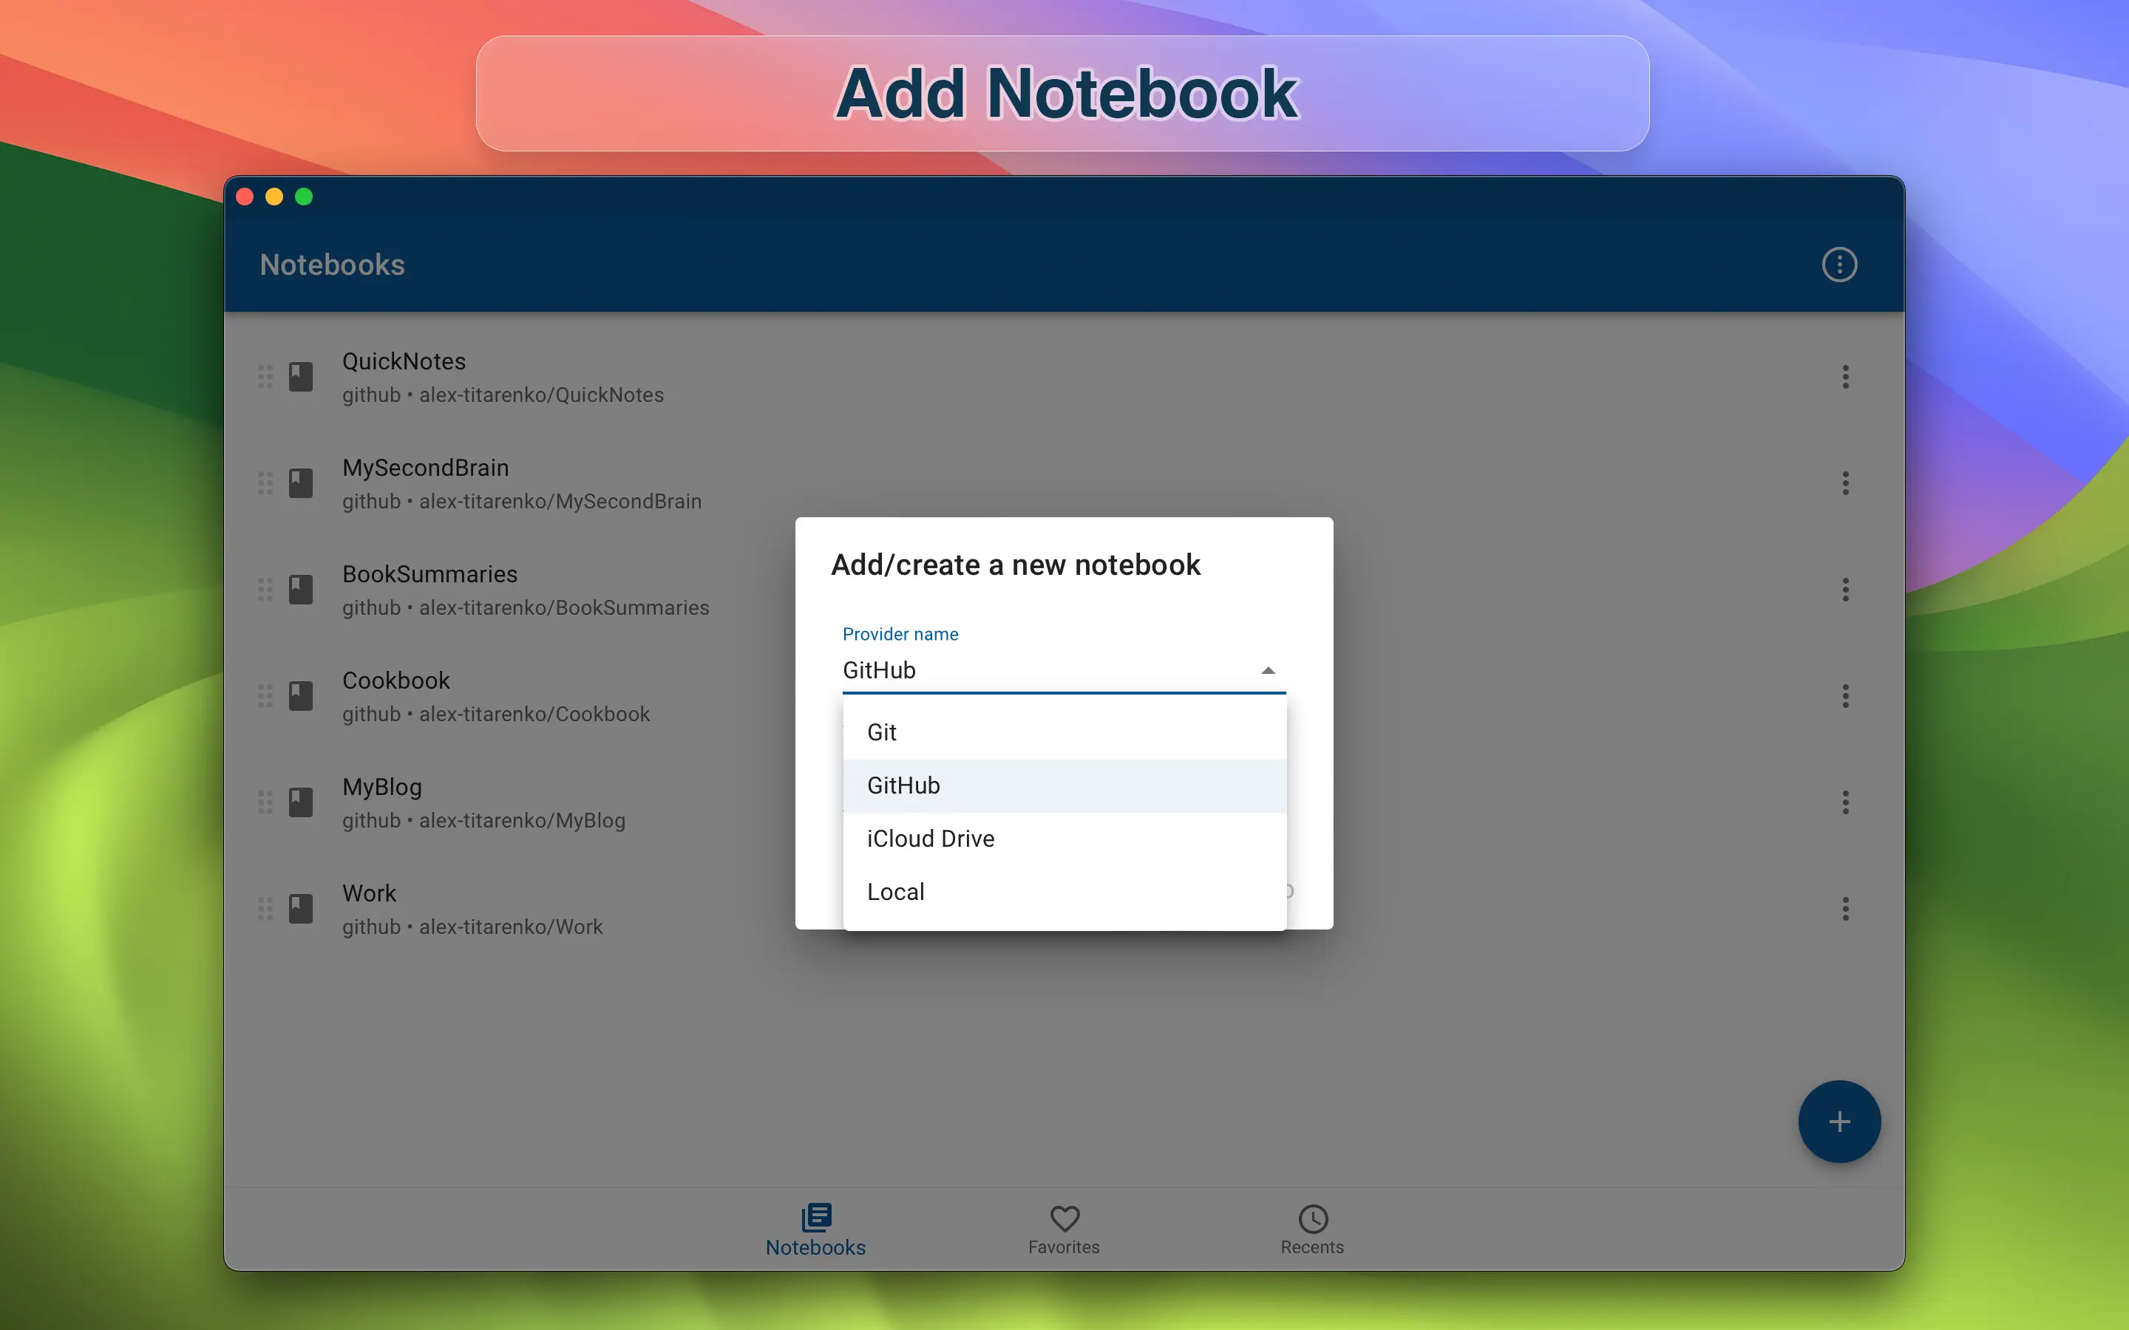Screen dimensions: 2129x1330
Task: Open BookSummaries three-dot options menu
Action: 1845,590
